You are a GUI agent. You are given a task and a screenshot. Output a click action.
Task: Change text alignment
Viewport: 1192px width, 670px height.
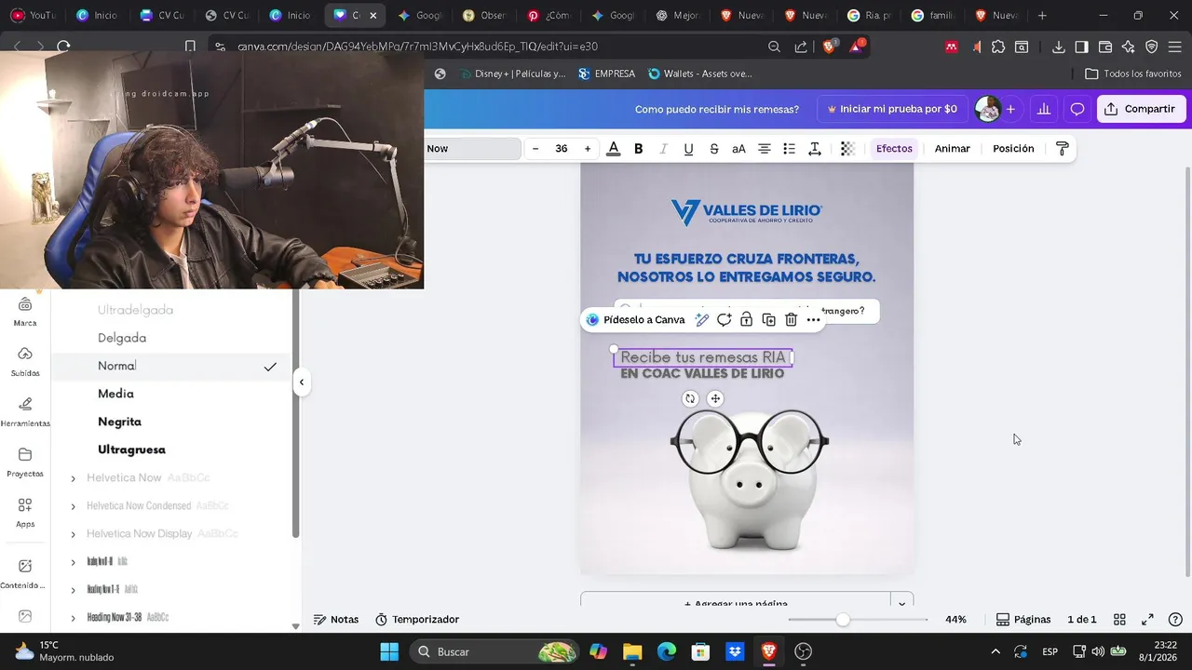(x=764, y=149)
